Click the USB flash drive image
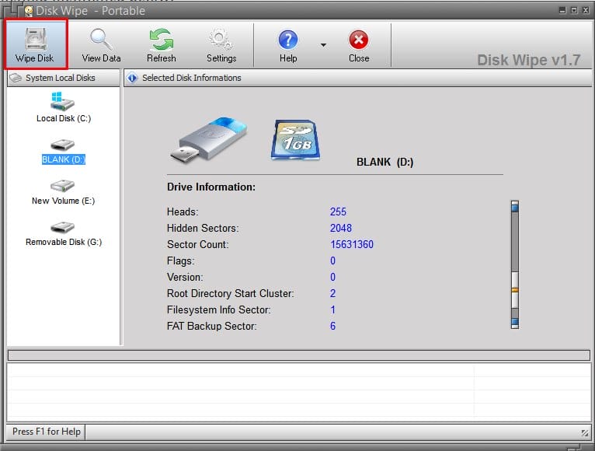 coord(209,139)
